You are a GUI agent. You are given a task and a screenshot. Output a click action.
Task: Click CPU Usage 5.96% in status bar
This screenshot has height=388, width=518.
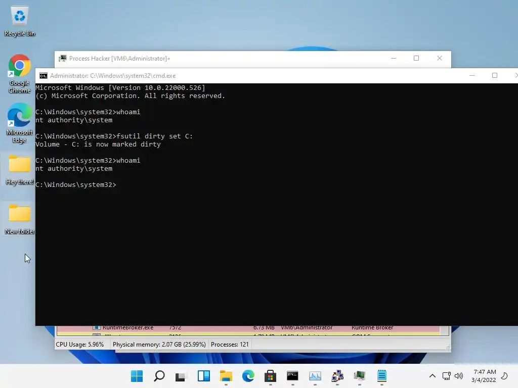[x=79, y=345]
